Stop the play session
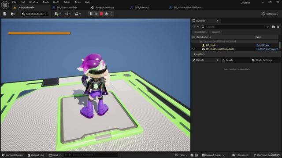The image size is (282, 158). (101, 14)
